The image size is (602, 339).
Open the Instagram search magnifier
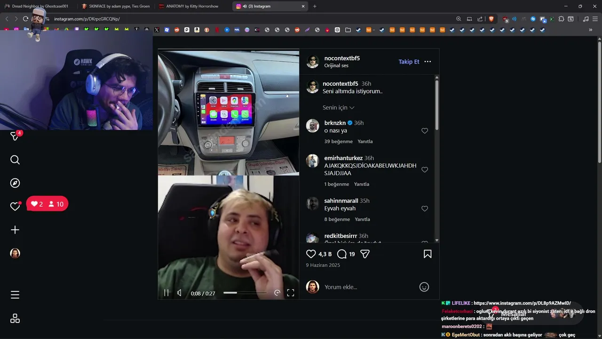[15, 160]
